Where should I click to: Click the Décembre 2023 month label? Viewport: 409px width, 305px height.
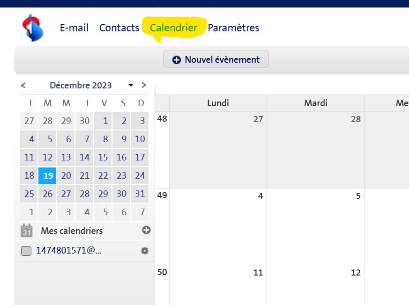point(81,85)
